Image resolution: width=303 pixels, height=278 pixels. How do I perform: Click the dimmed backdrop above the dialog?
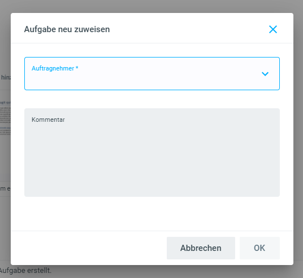pyautogui.click(x=151, y=6)
